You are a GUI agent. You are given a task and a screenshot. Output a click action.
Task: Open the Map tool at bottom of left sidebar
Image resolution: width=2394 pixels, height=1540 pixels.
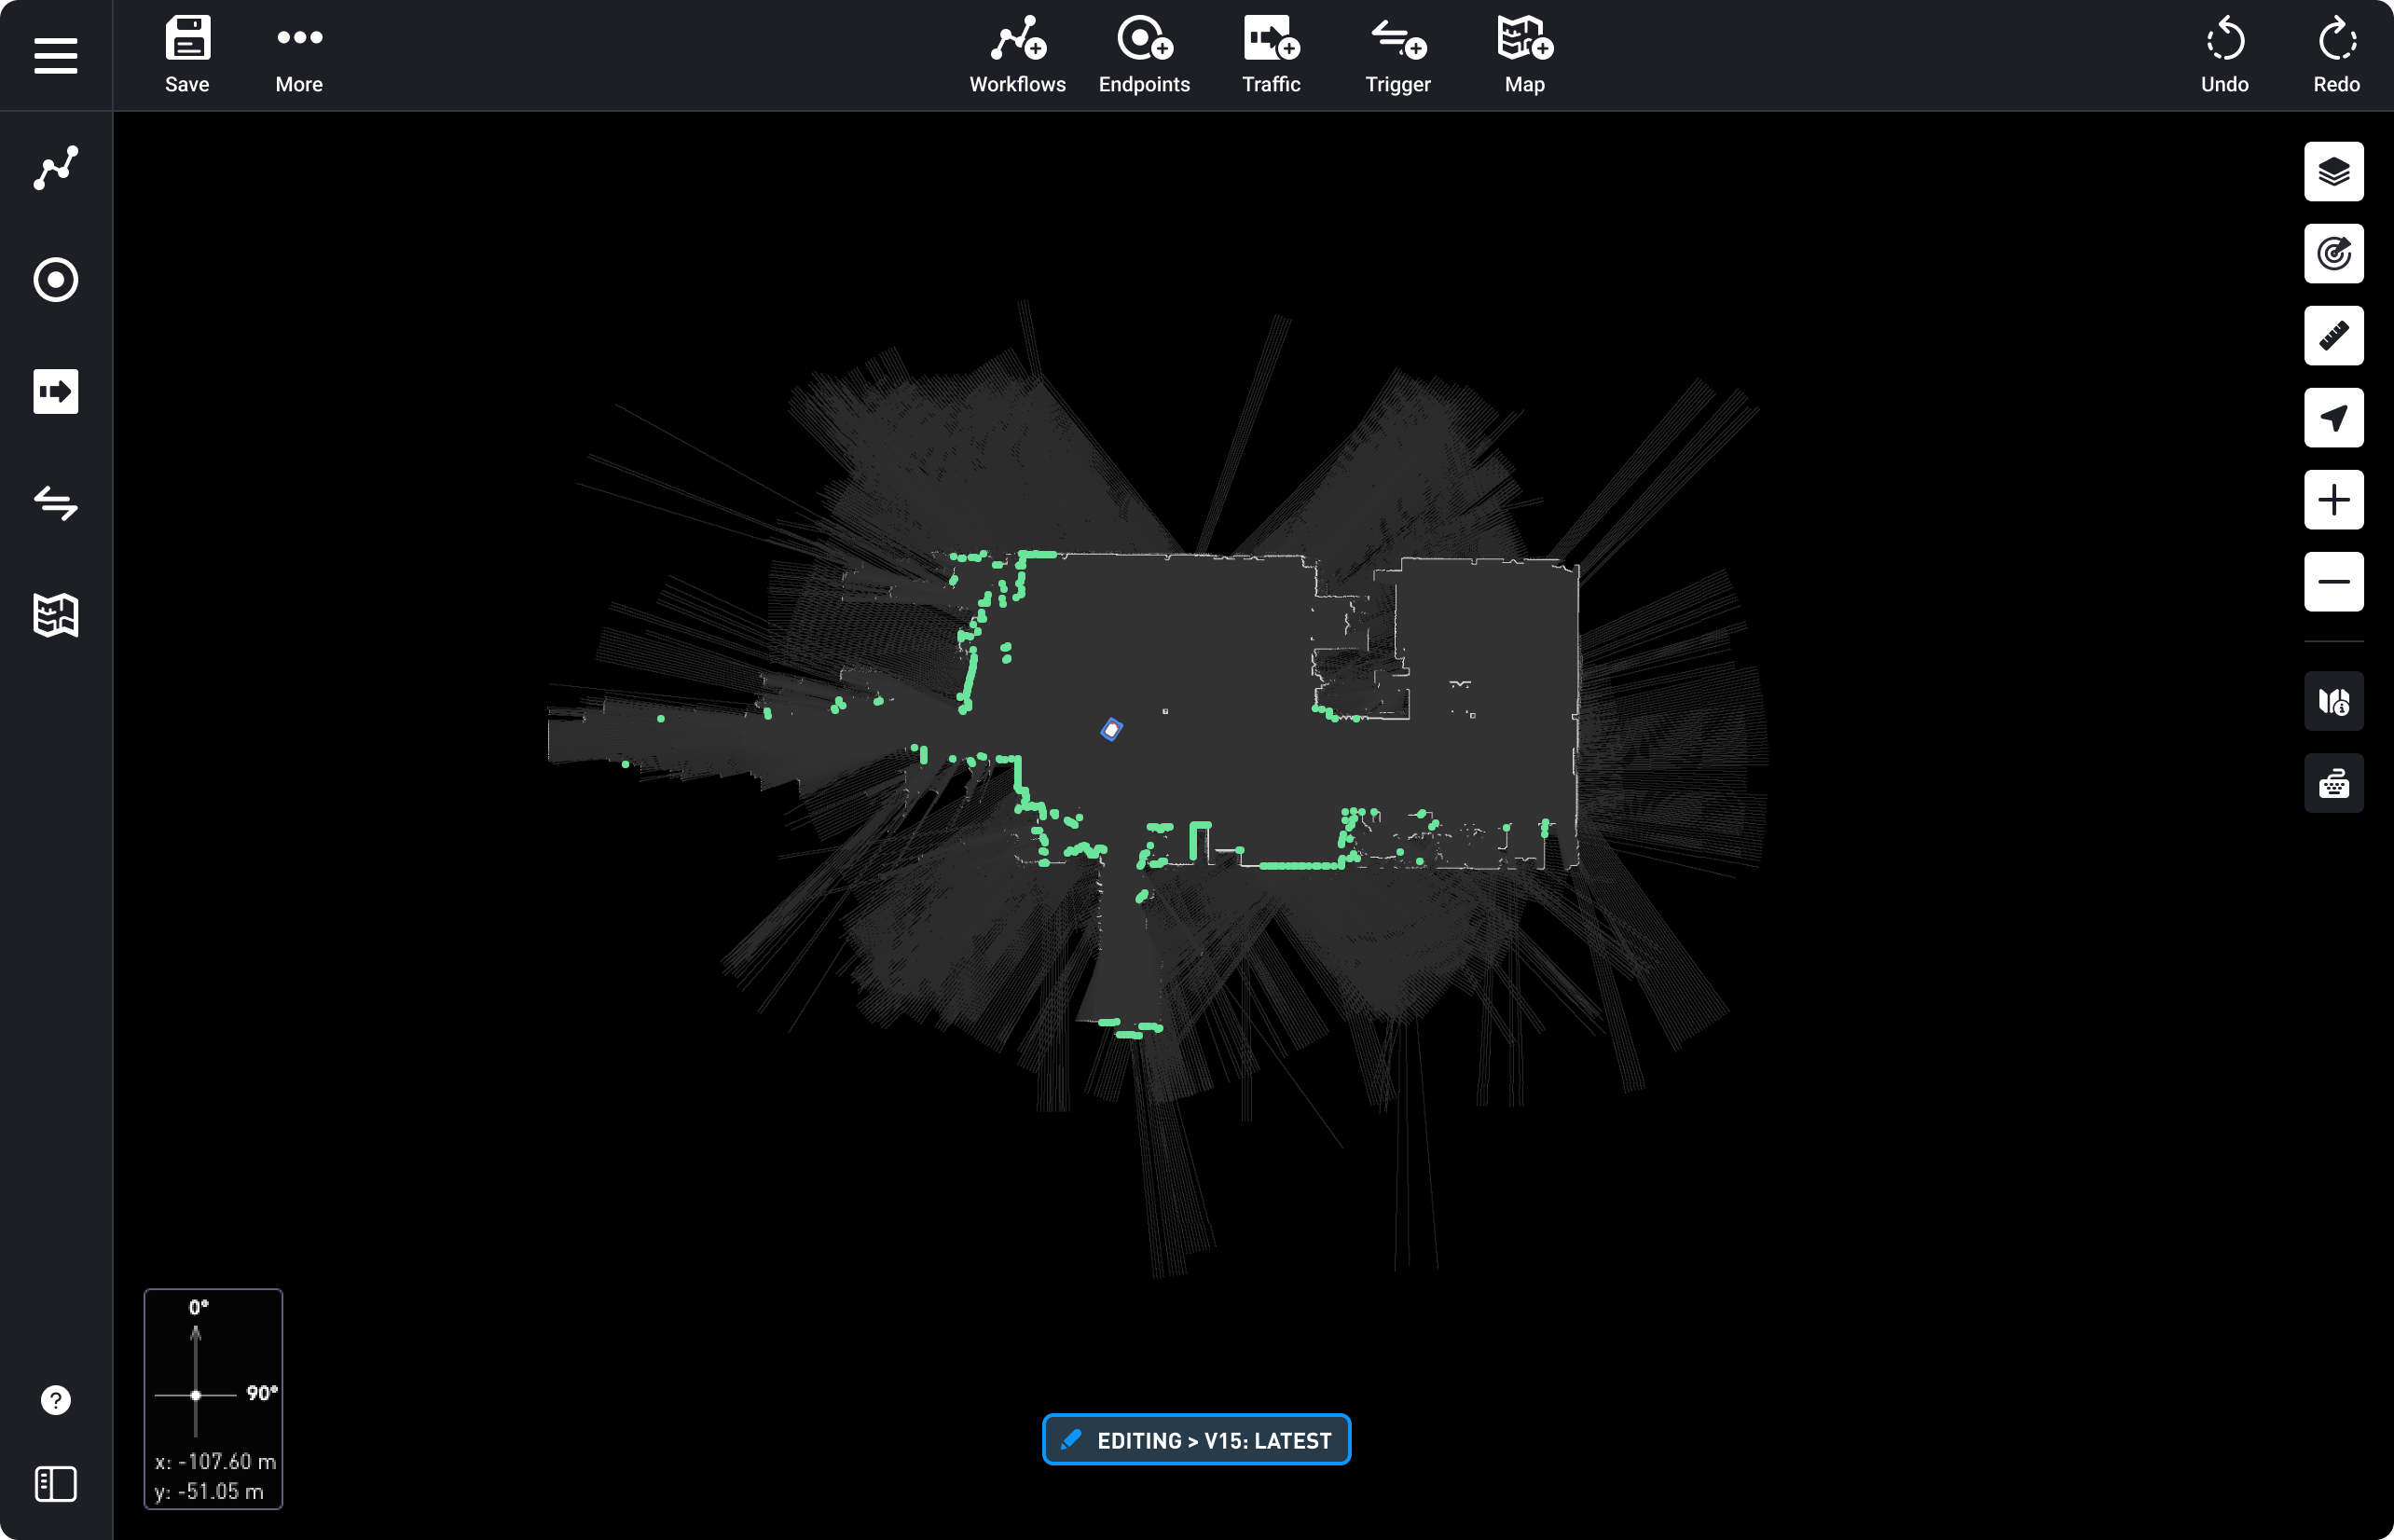pos(56,615)
